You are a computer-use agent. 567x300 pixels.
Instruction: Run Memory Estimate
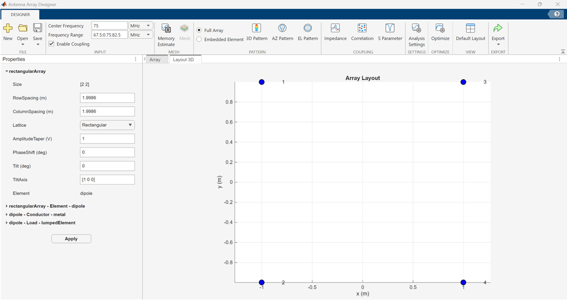click(166, 28)
